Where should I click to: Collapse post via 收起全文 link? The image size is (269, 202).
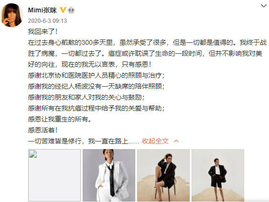click(155, 141)
